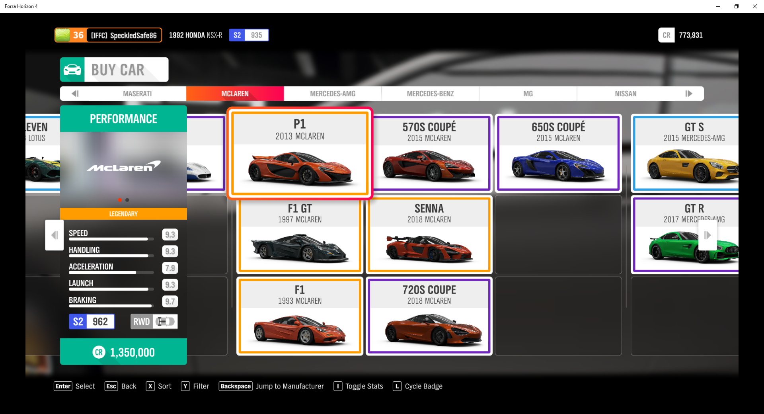
Task: Click the Speed stat slider bar
Action: point(111,239)
